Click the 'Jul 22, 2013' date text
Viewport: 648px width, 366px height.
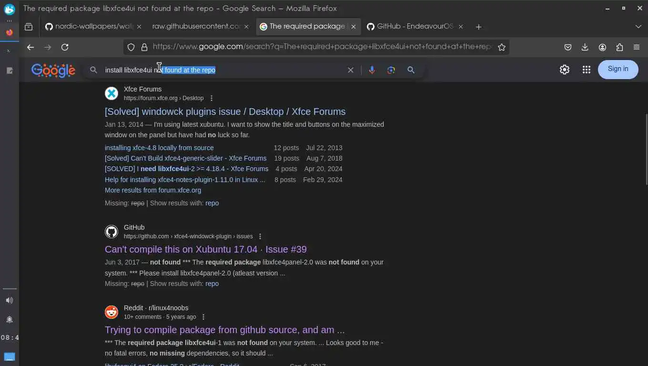pyautogui.click(x=324, y=148)
